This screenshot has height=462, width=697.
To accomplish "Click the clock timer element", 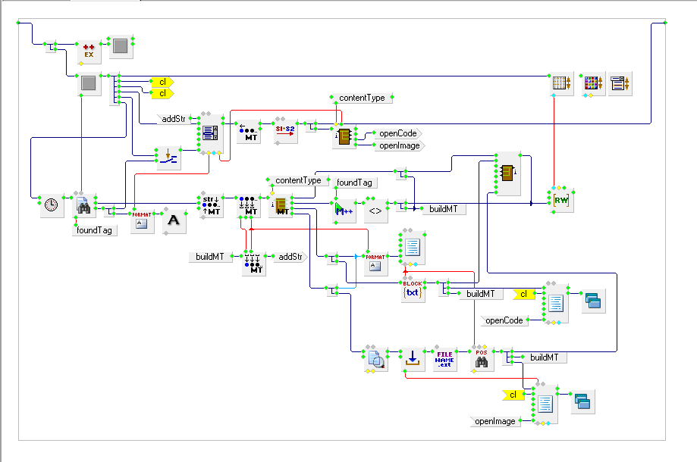I will (52, 205).
